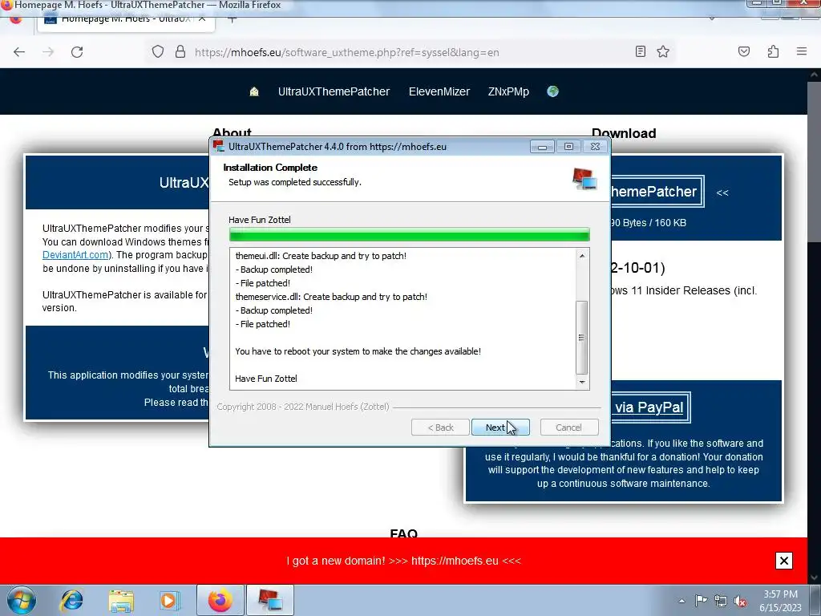The image size is (821, 616).
Task: Click the Firefox forward arrow
Action: [48, 52]
